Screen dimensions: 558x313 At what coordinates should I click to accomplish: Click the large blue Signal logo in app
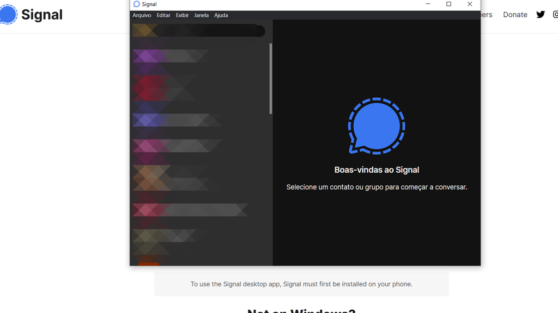(x=377, y=126)
